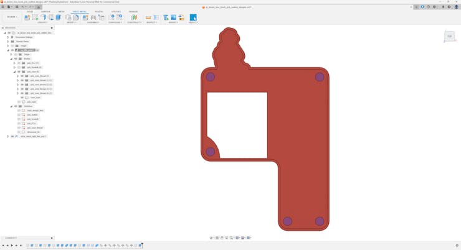Select Named Views row in browser
Image resolution: width=461 pixels, height=250 pixels.
[22, 42]
